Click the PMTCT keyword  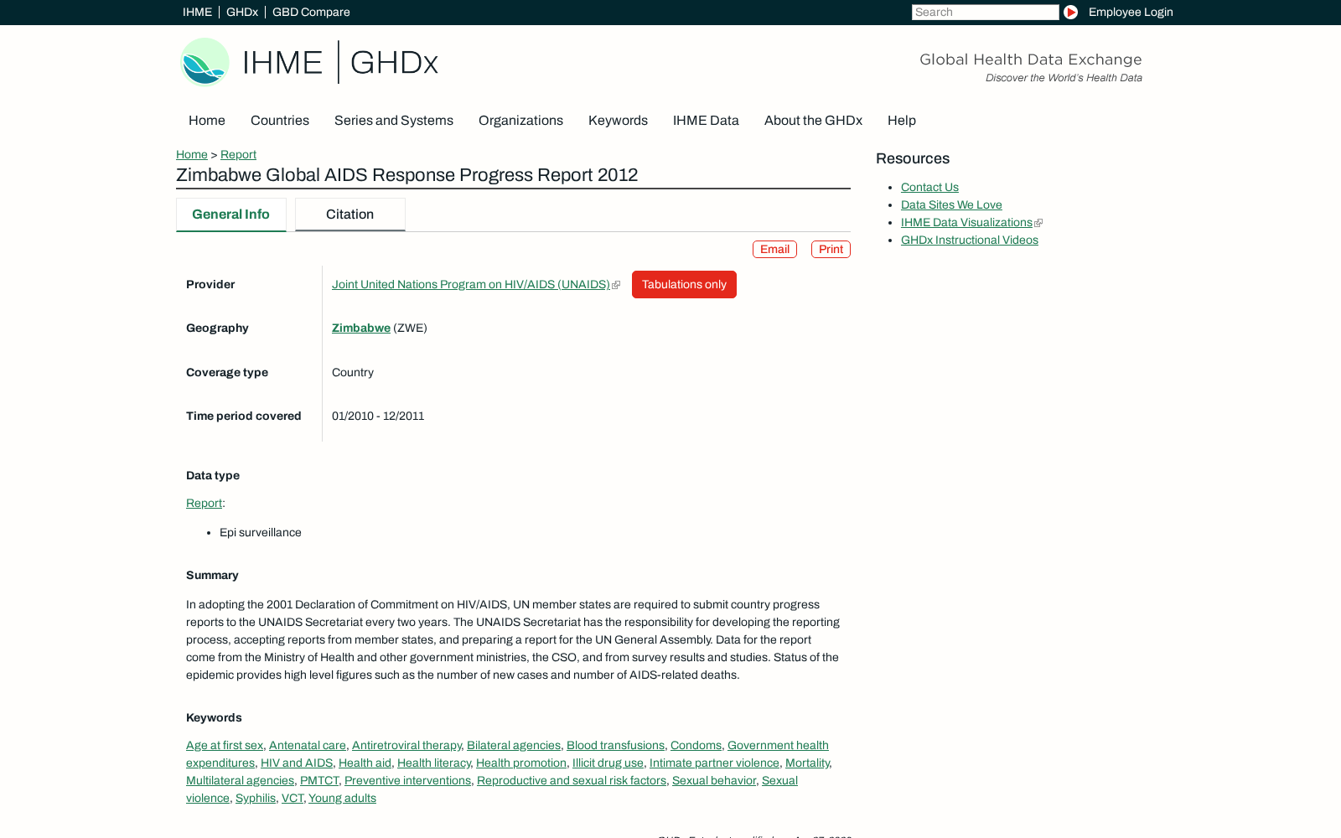coord(319,780)
